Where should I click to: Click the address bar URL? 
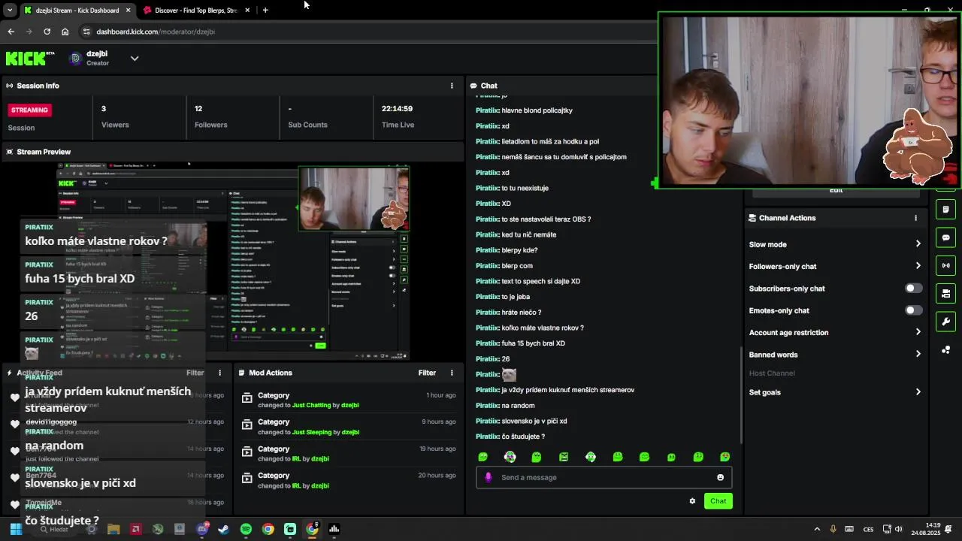(x=156, y=32)
